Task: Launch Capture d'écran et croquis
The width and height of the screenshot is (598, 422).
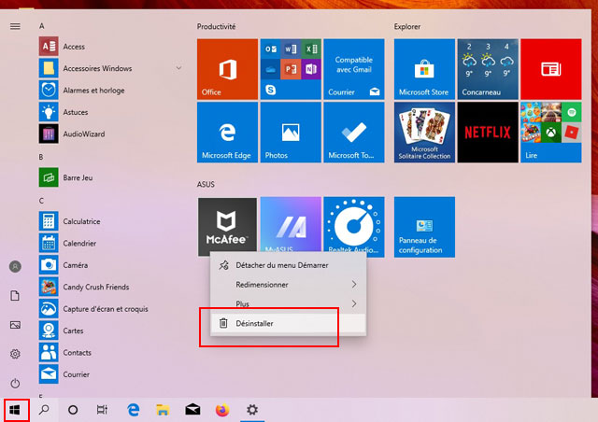Action: pos(106,309)
